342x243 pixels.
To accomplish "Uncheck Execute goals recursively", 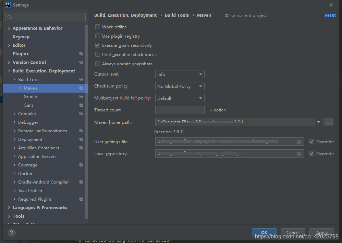I will (98, 45).
